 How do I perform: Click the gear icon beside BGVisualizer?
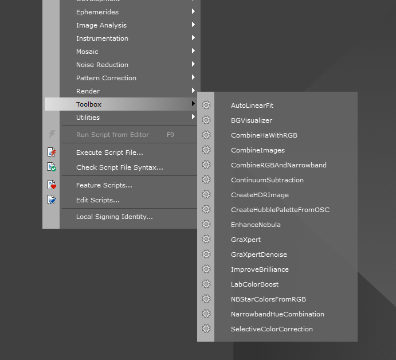pos(206,120)
